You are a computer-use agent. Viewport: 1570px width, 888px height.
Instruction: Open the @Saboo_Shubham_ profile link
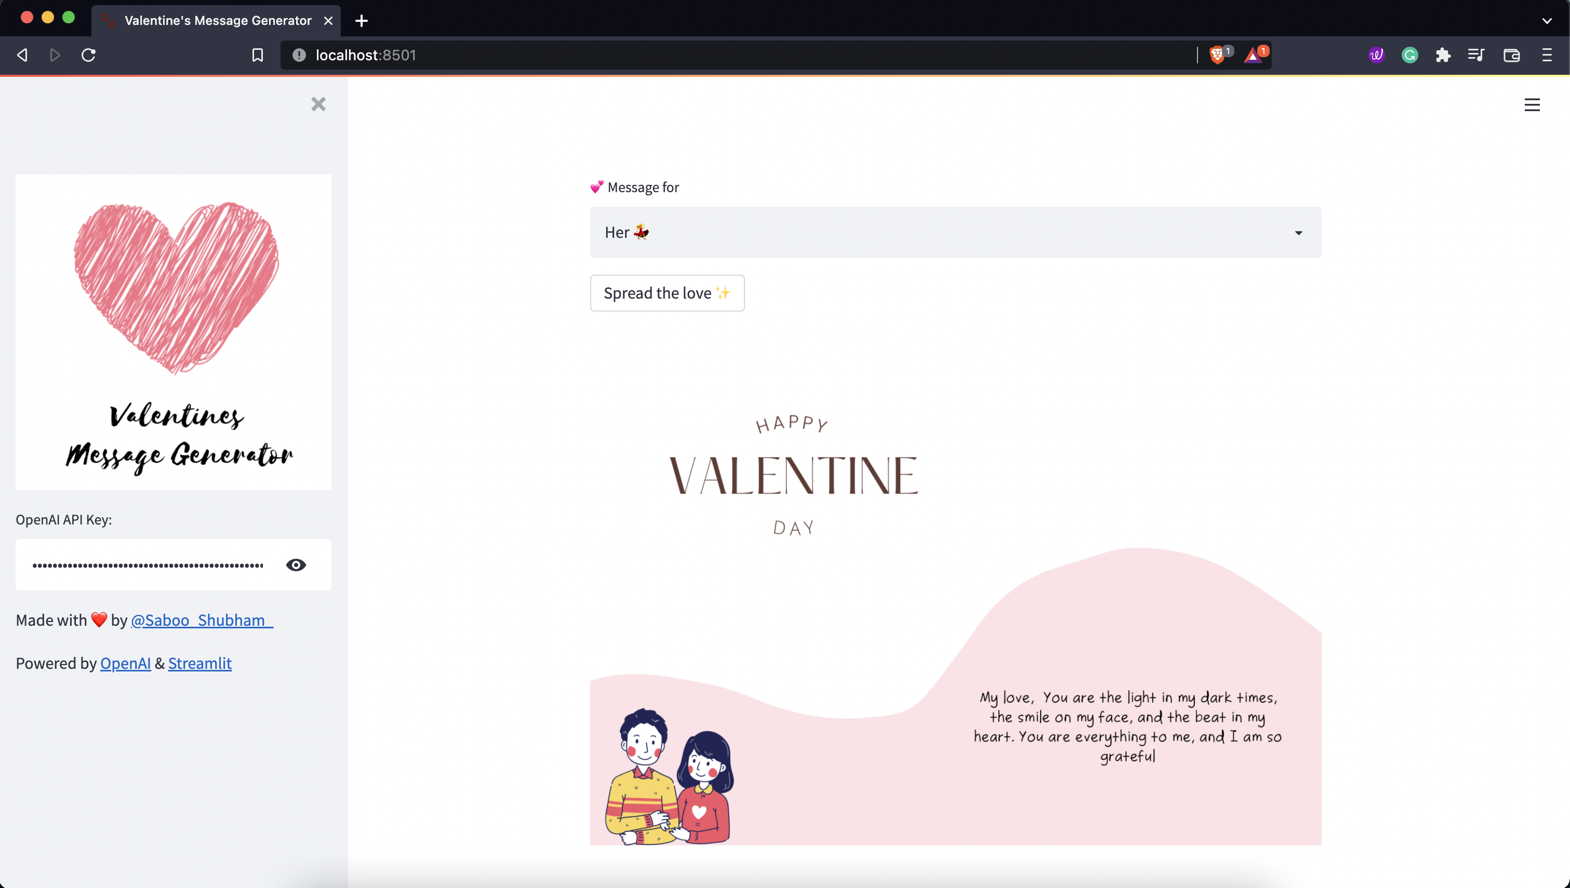coord(202,620)
